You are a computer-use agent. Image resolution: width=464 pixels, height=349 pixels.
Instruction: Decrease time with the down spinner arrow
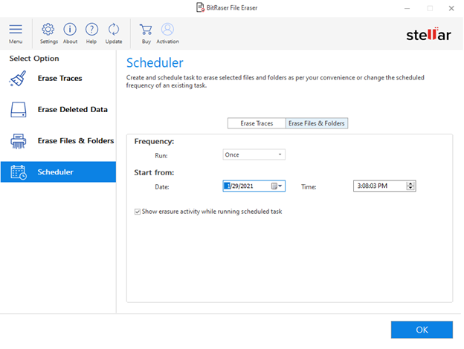[x=410, y=189]
